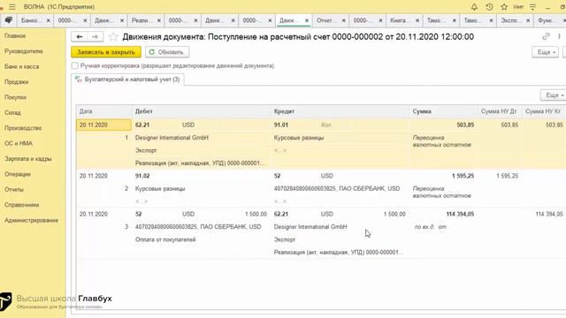Viewport: 566px width, 318px height.
Task: Click Курсовые разницы in credit row 1
Action: pos(299,138)
